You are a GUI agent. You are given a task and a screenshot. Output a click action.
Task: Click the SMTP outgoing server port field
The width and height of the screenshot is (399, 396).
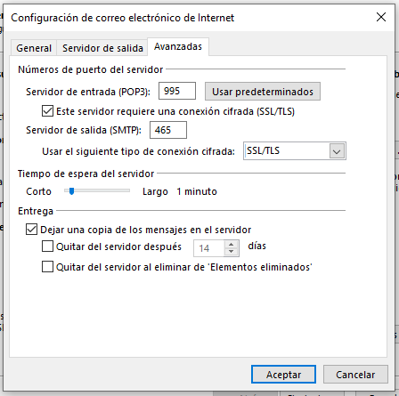[168, 130]
